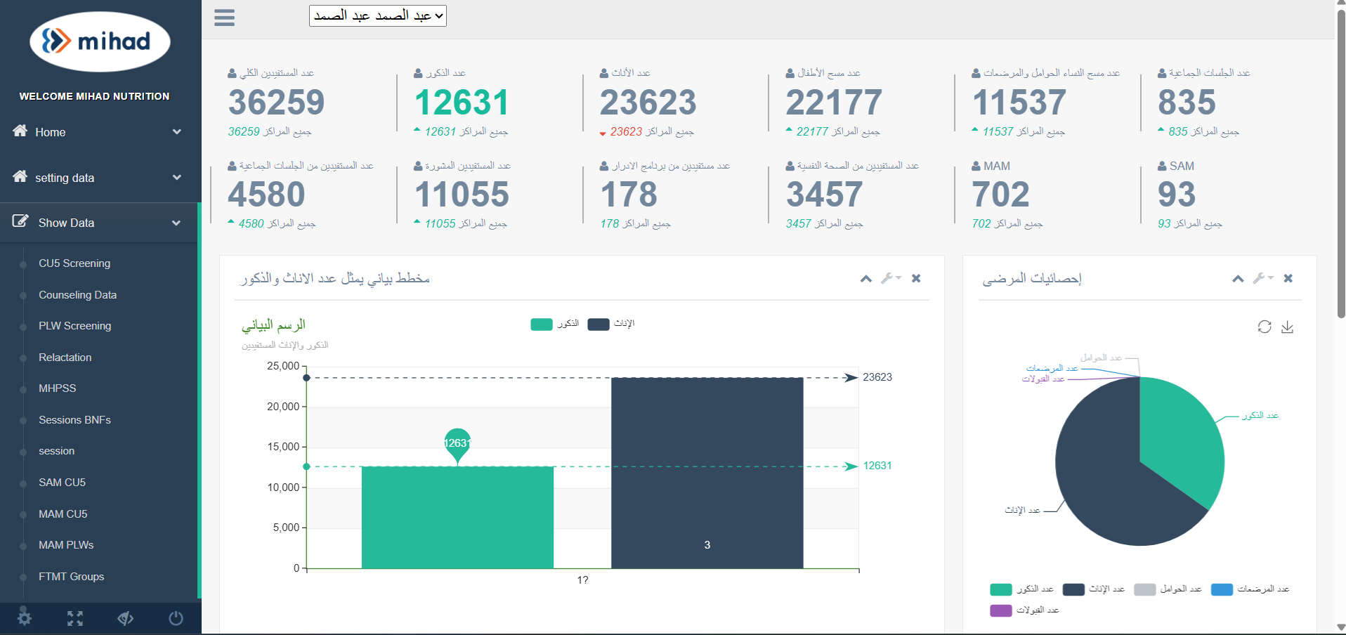Click the gear settings icon in sidebar footer
The image size is (1346, 635).
[x=25, y=618]
